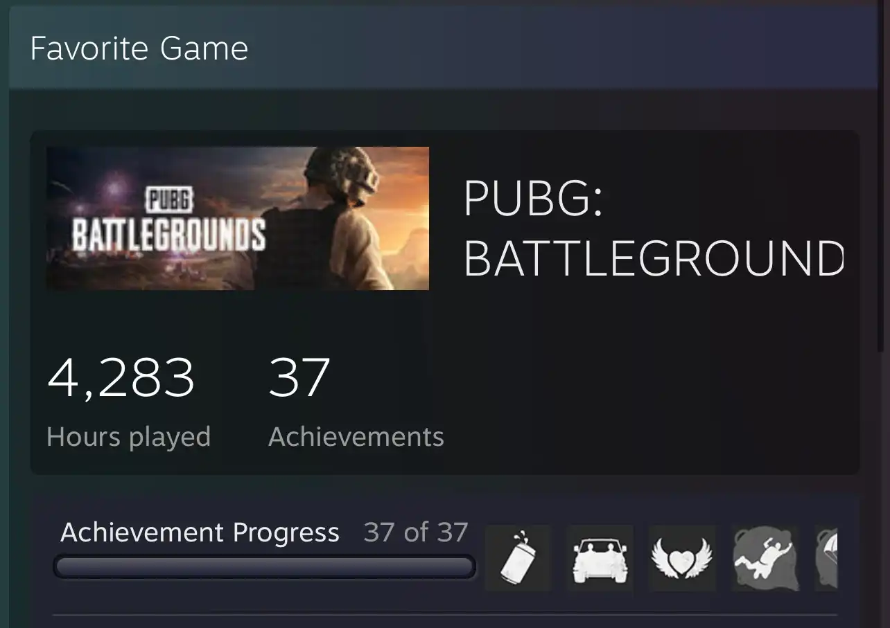
Task: Click the divider line below the progress bar
Action: point(445,614)
